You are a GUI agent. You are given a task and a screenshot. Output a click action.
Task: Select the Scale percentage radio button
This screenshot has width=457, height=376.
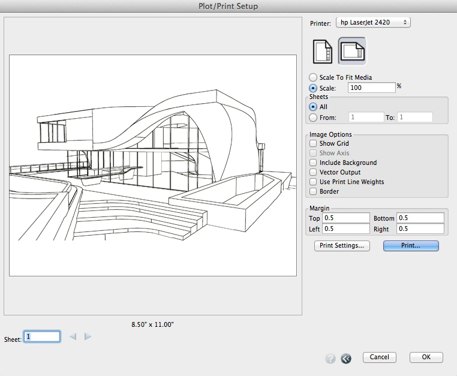(313, 88)
